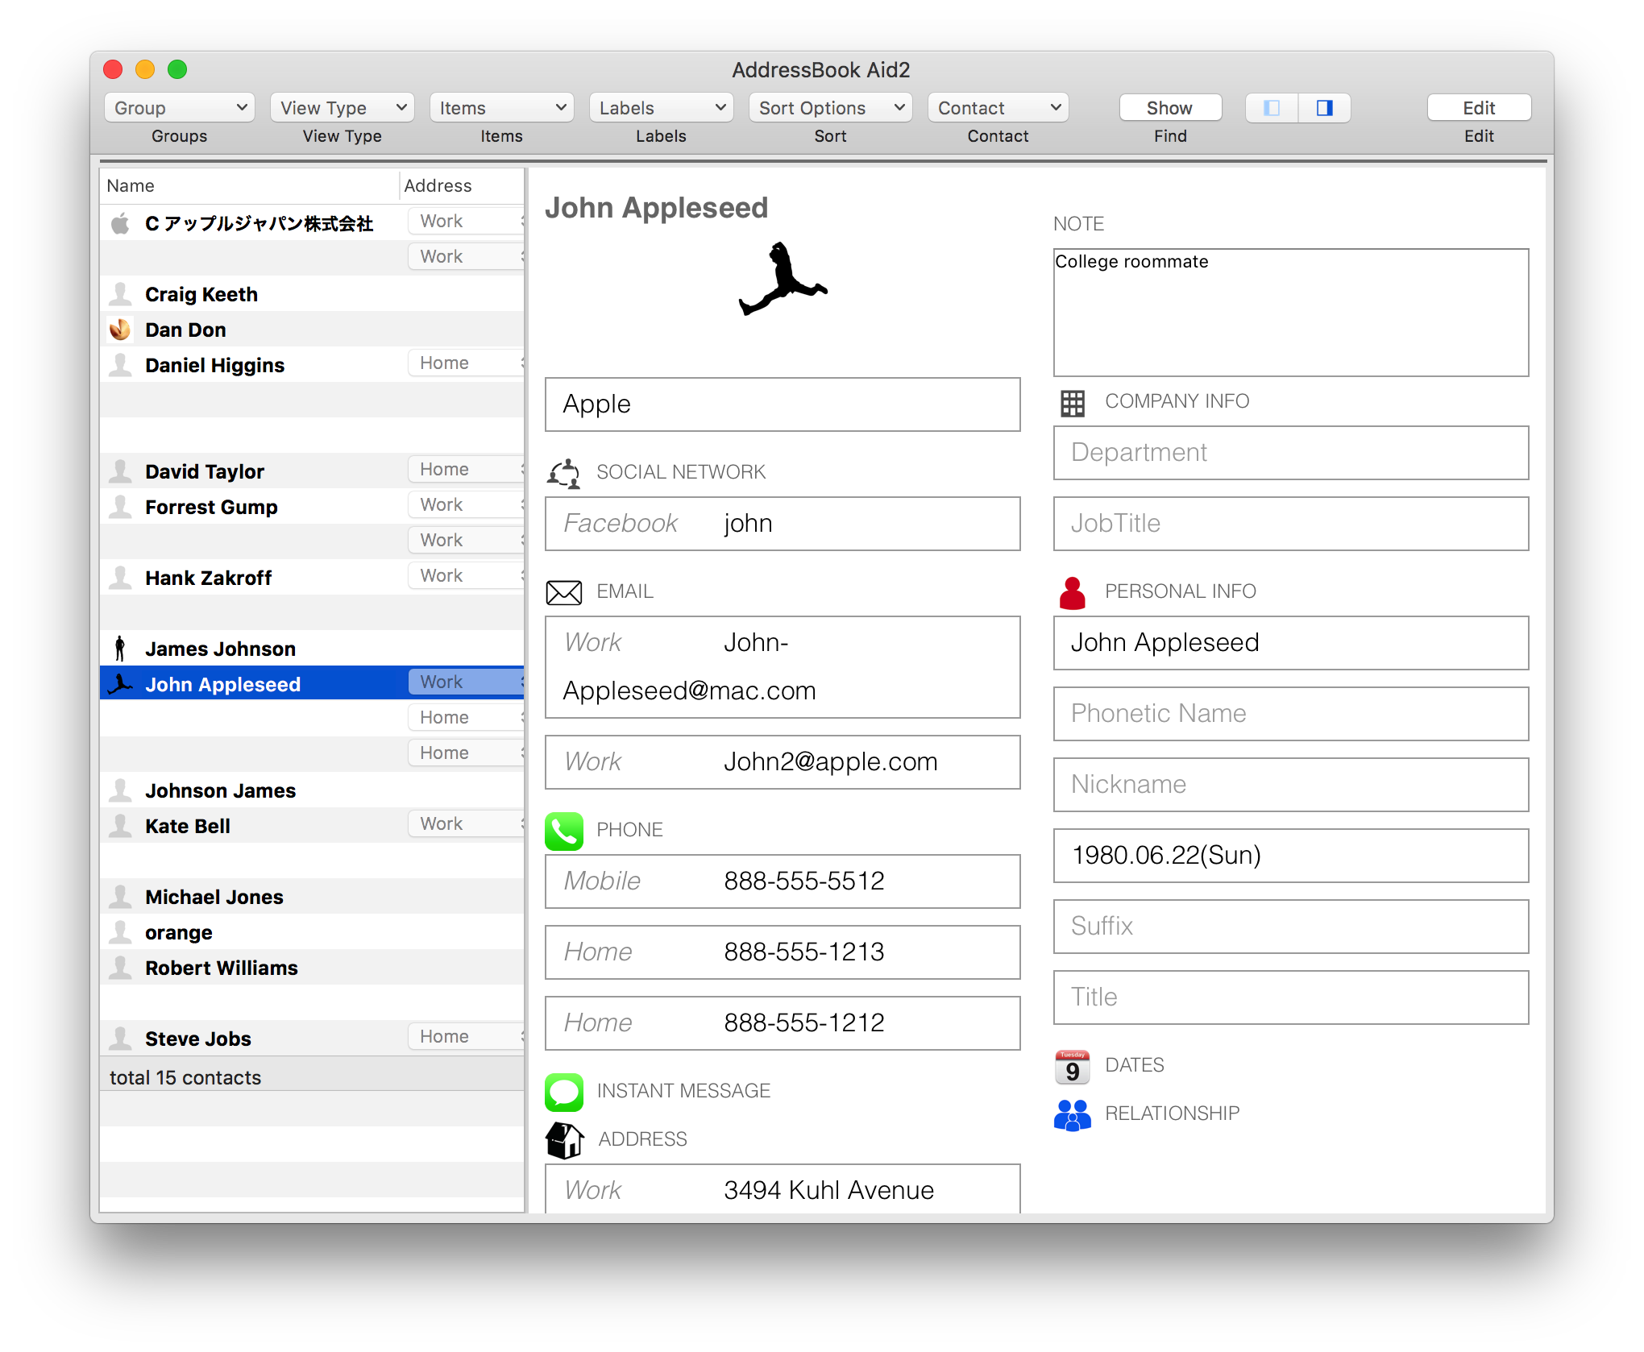Select Robert Williams in the contact list
Screen dimensions: 1644x1352
[x=312, y=968]
